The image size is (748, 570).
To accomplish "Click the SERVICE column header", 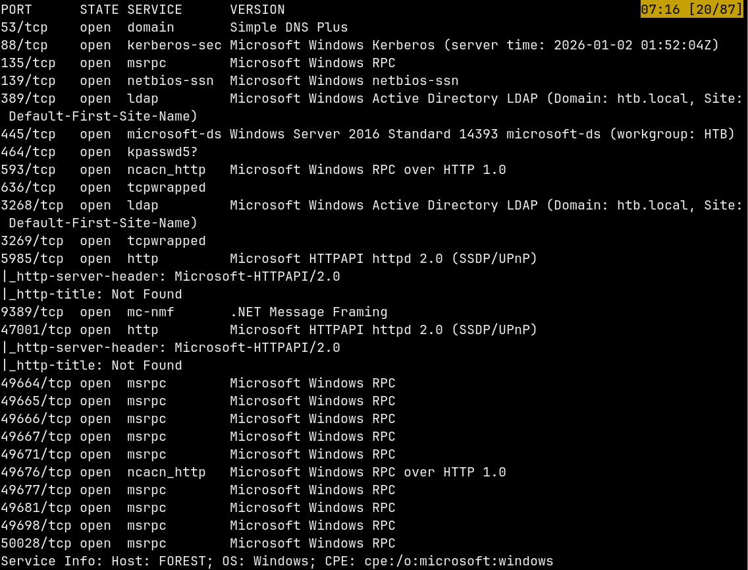I will (155, 10).
